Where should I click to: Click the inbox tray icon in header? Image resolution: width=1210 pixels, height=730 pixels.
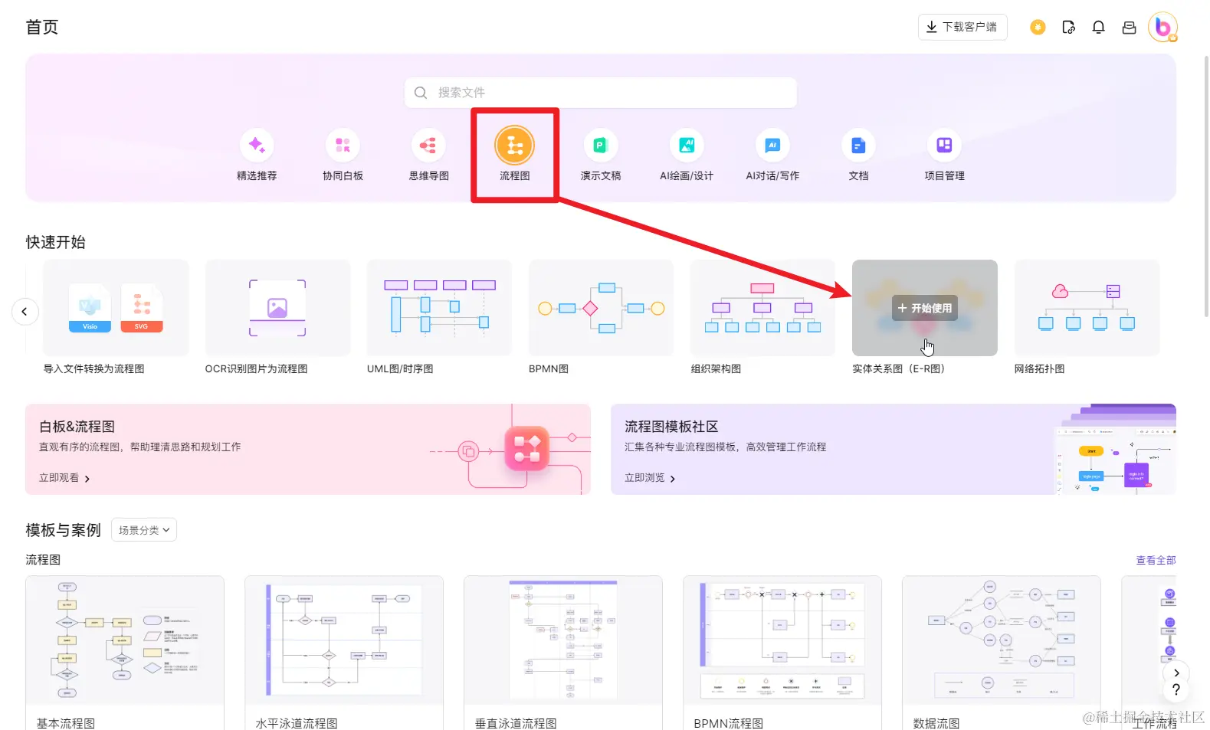(1129, 28)
